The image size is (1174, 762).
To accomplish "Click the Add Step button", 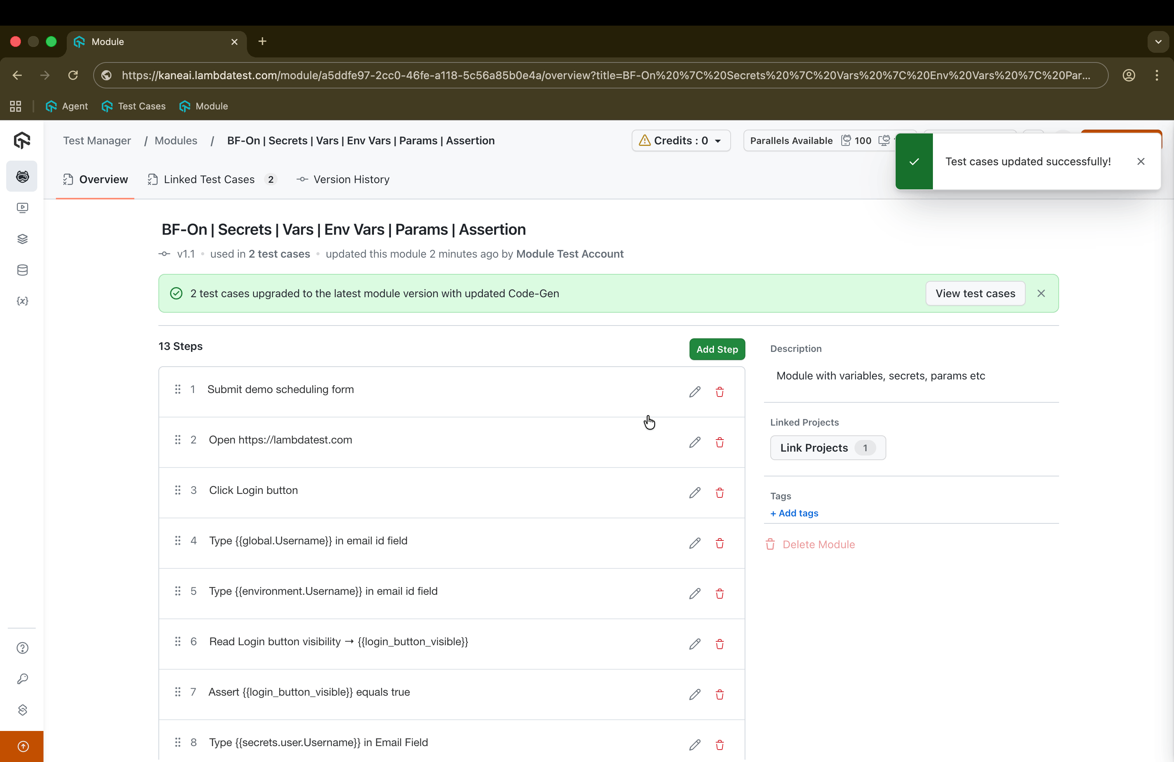I will [x=717, y=350].
